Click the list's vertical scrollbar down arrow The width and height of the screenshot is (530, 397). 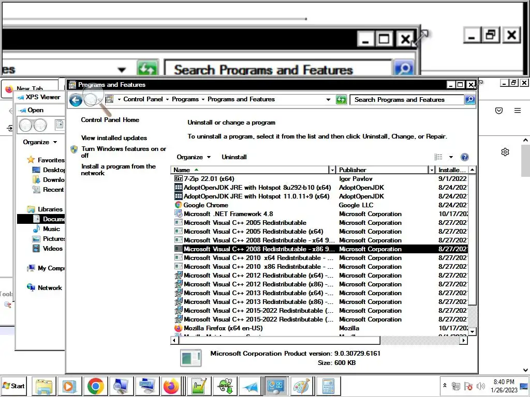[x=472, y=331]
